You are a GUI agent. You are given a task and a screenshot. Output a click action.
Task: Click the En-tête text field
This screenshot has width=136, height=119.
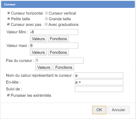[x=99, y=82]
